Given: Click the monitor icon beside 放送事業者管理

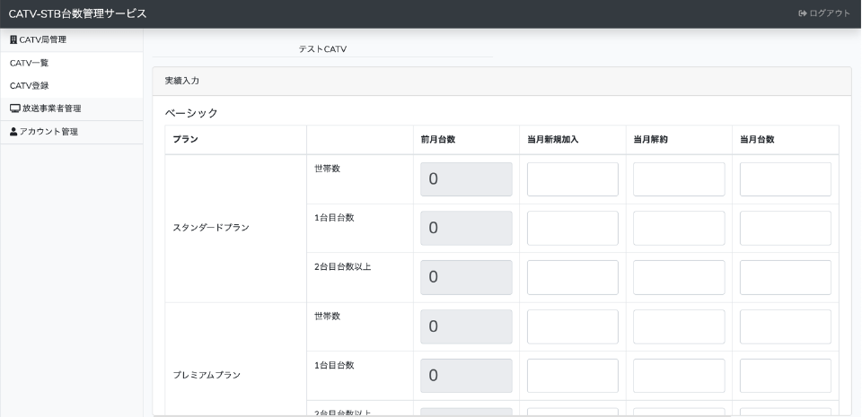Looking at the screenshot, I should pyautogui.click(x=14, y=109).
